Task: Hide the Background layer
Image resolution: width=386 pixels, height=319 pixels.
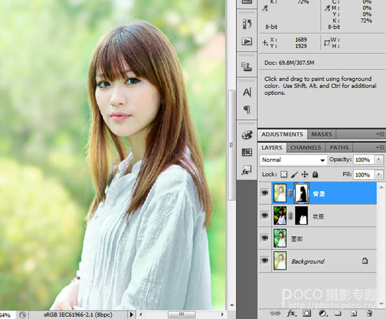Action: click(264, 261)
